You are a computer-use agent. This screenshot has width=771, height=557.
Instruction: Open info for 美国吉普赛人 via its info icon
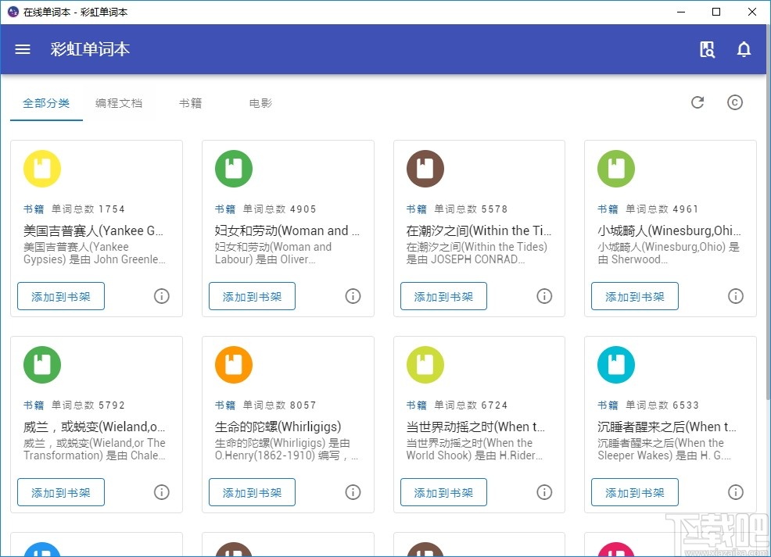point(162,296)
